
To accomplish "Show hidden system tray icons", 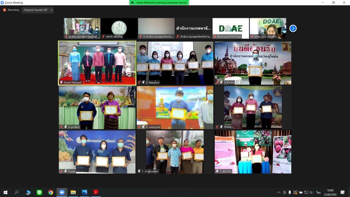I will (x=279, y=192).
